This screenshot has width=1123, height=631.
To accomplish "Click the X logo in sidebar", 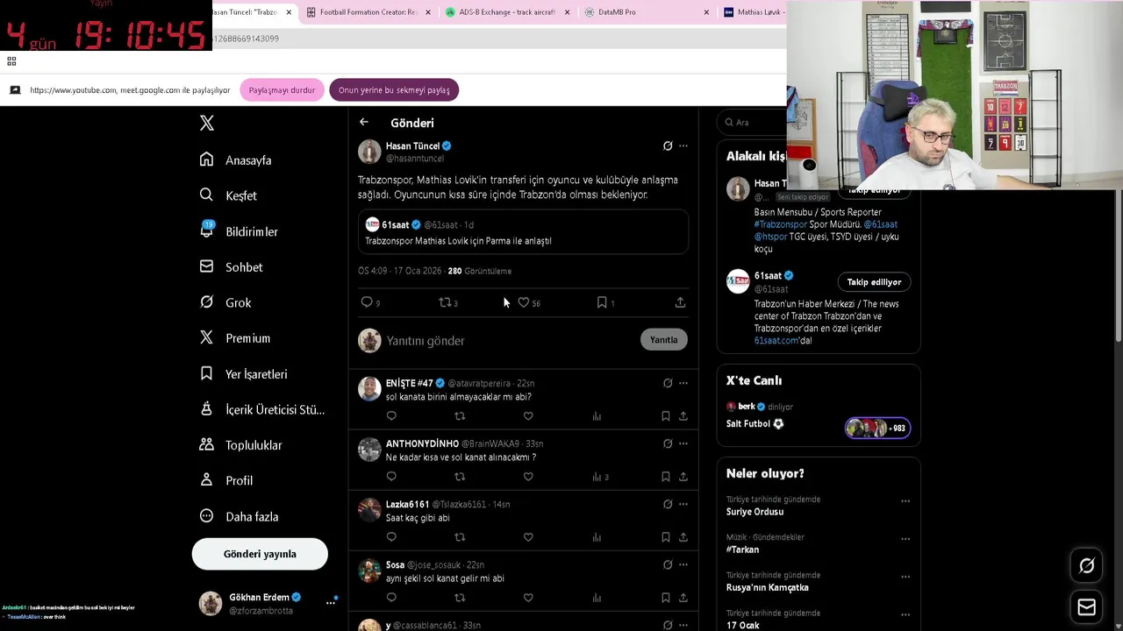I will pyautogui.click(x=207, y=124).
